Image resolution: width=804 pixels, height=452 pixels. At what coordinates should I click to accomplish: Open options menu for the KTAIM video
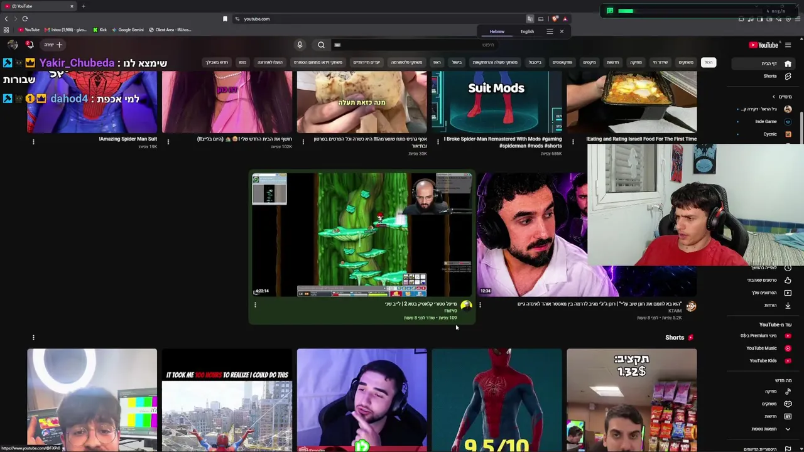(x=480, y=305)
